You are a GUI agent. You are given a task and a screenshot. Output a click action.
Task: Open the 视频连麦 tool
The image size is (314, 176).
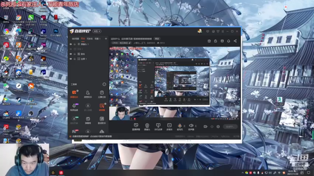pyautogui.click(x=74, y=107)
